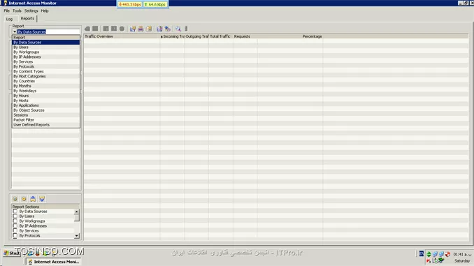Sort by Traffic Overview column header

(122, 36)
